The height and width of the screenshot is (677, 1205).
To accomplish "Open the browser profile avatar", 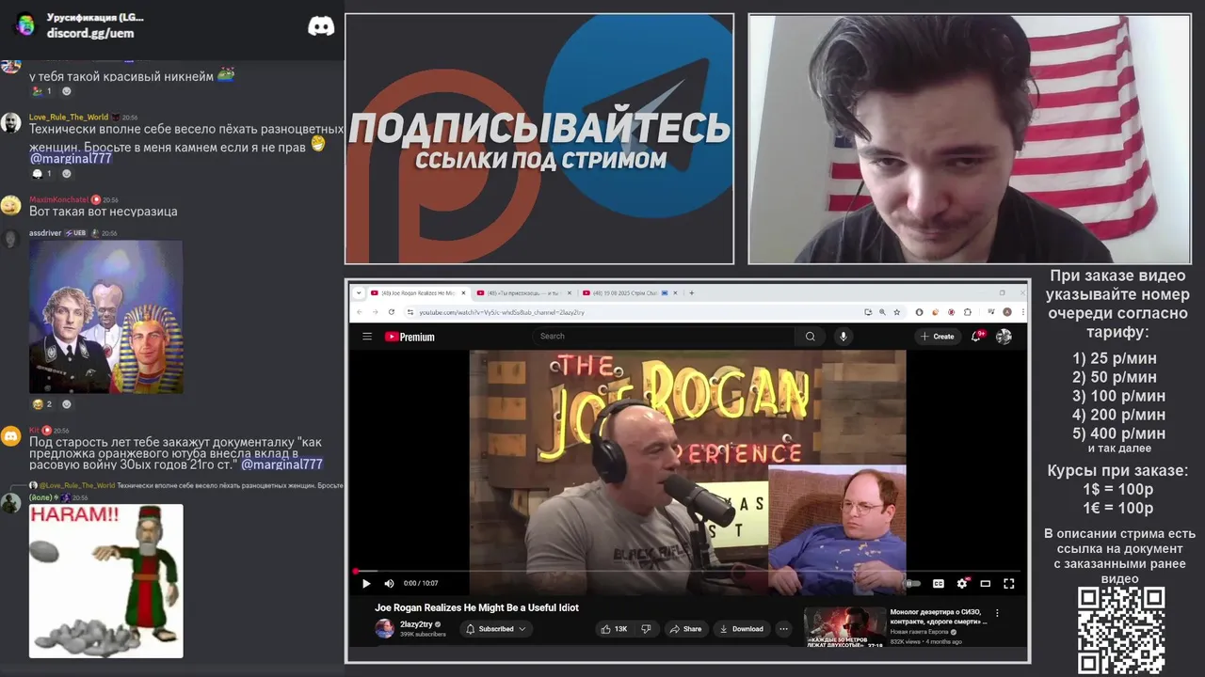I will click(x=1006, y=312).
